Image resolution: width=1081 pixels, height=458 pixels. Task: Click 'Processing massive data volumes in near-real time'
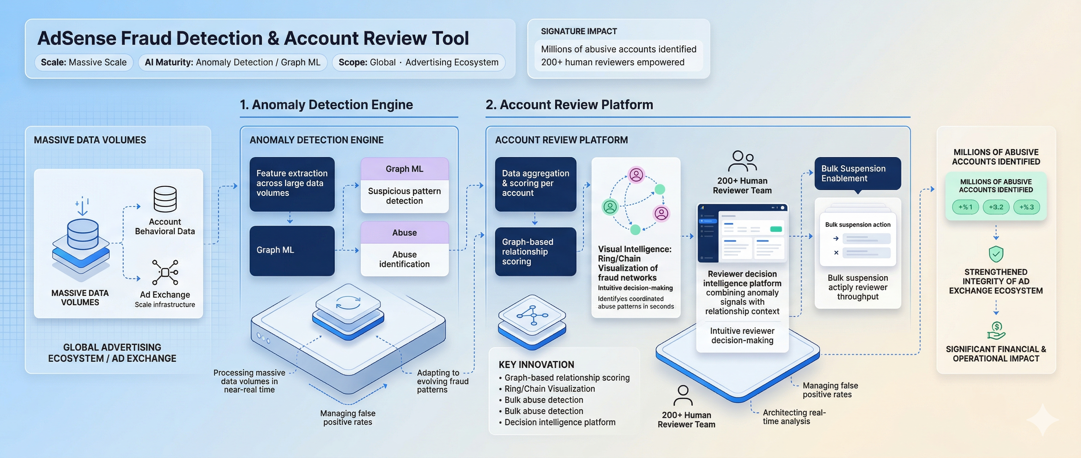(249, 381)
